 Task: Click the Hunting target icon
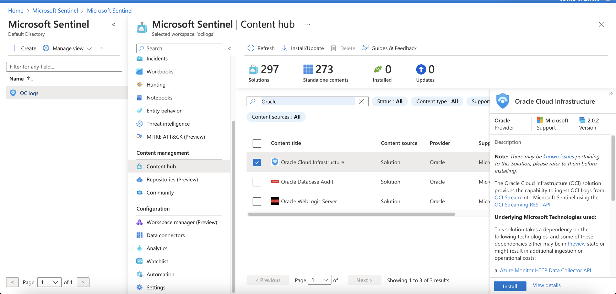coord(140,85)
